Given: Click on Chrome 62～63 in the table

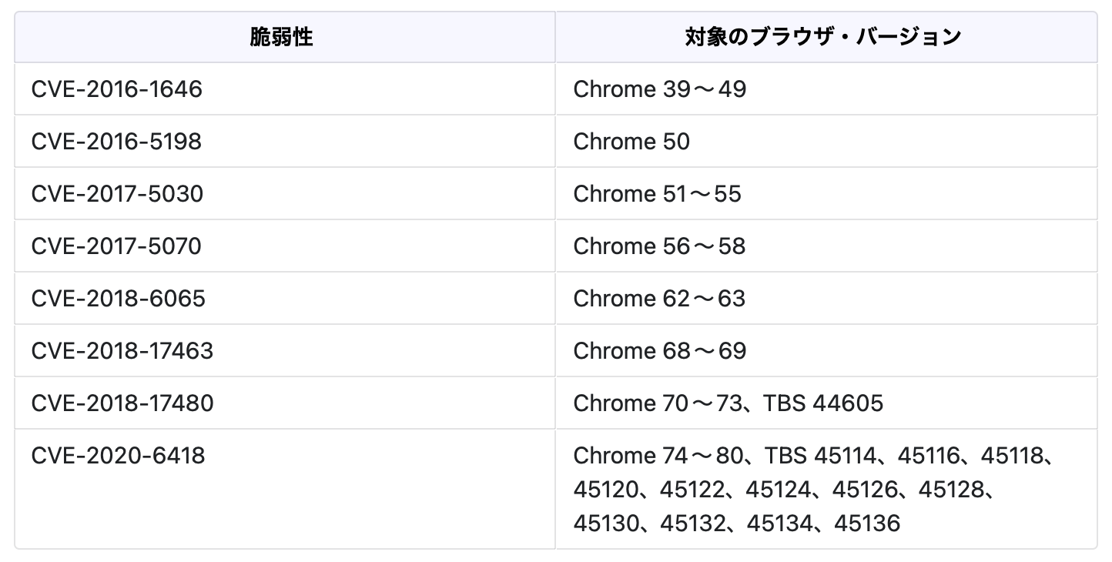Looking at the screenshot, I should coord(659,299).
